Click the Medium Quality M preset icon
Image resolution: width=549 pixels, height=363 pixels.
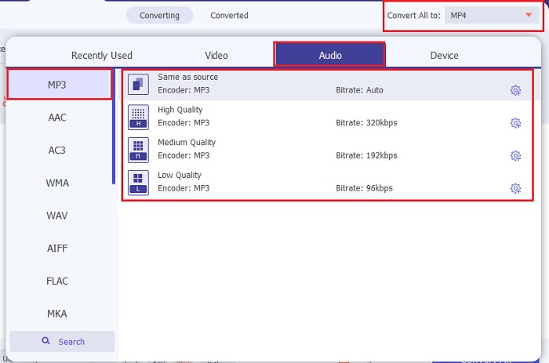(138, 150)
